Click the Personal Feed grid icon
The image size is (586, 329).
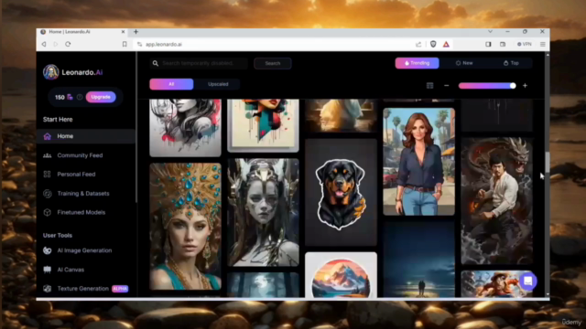(47, 175)
